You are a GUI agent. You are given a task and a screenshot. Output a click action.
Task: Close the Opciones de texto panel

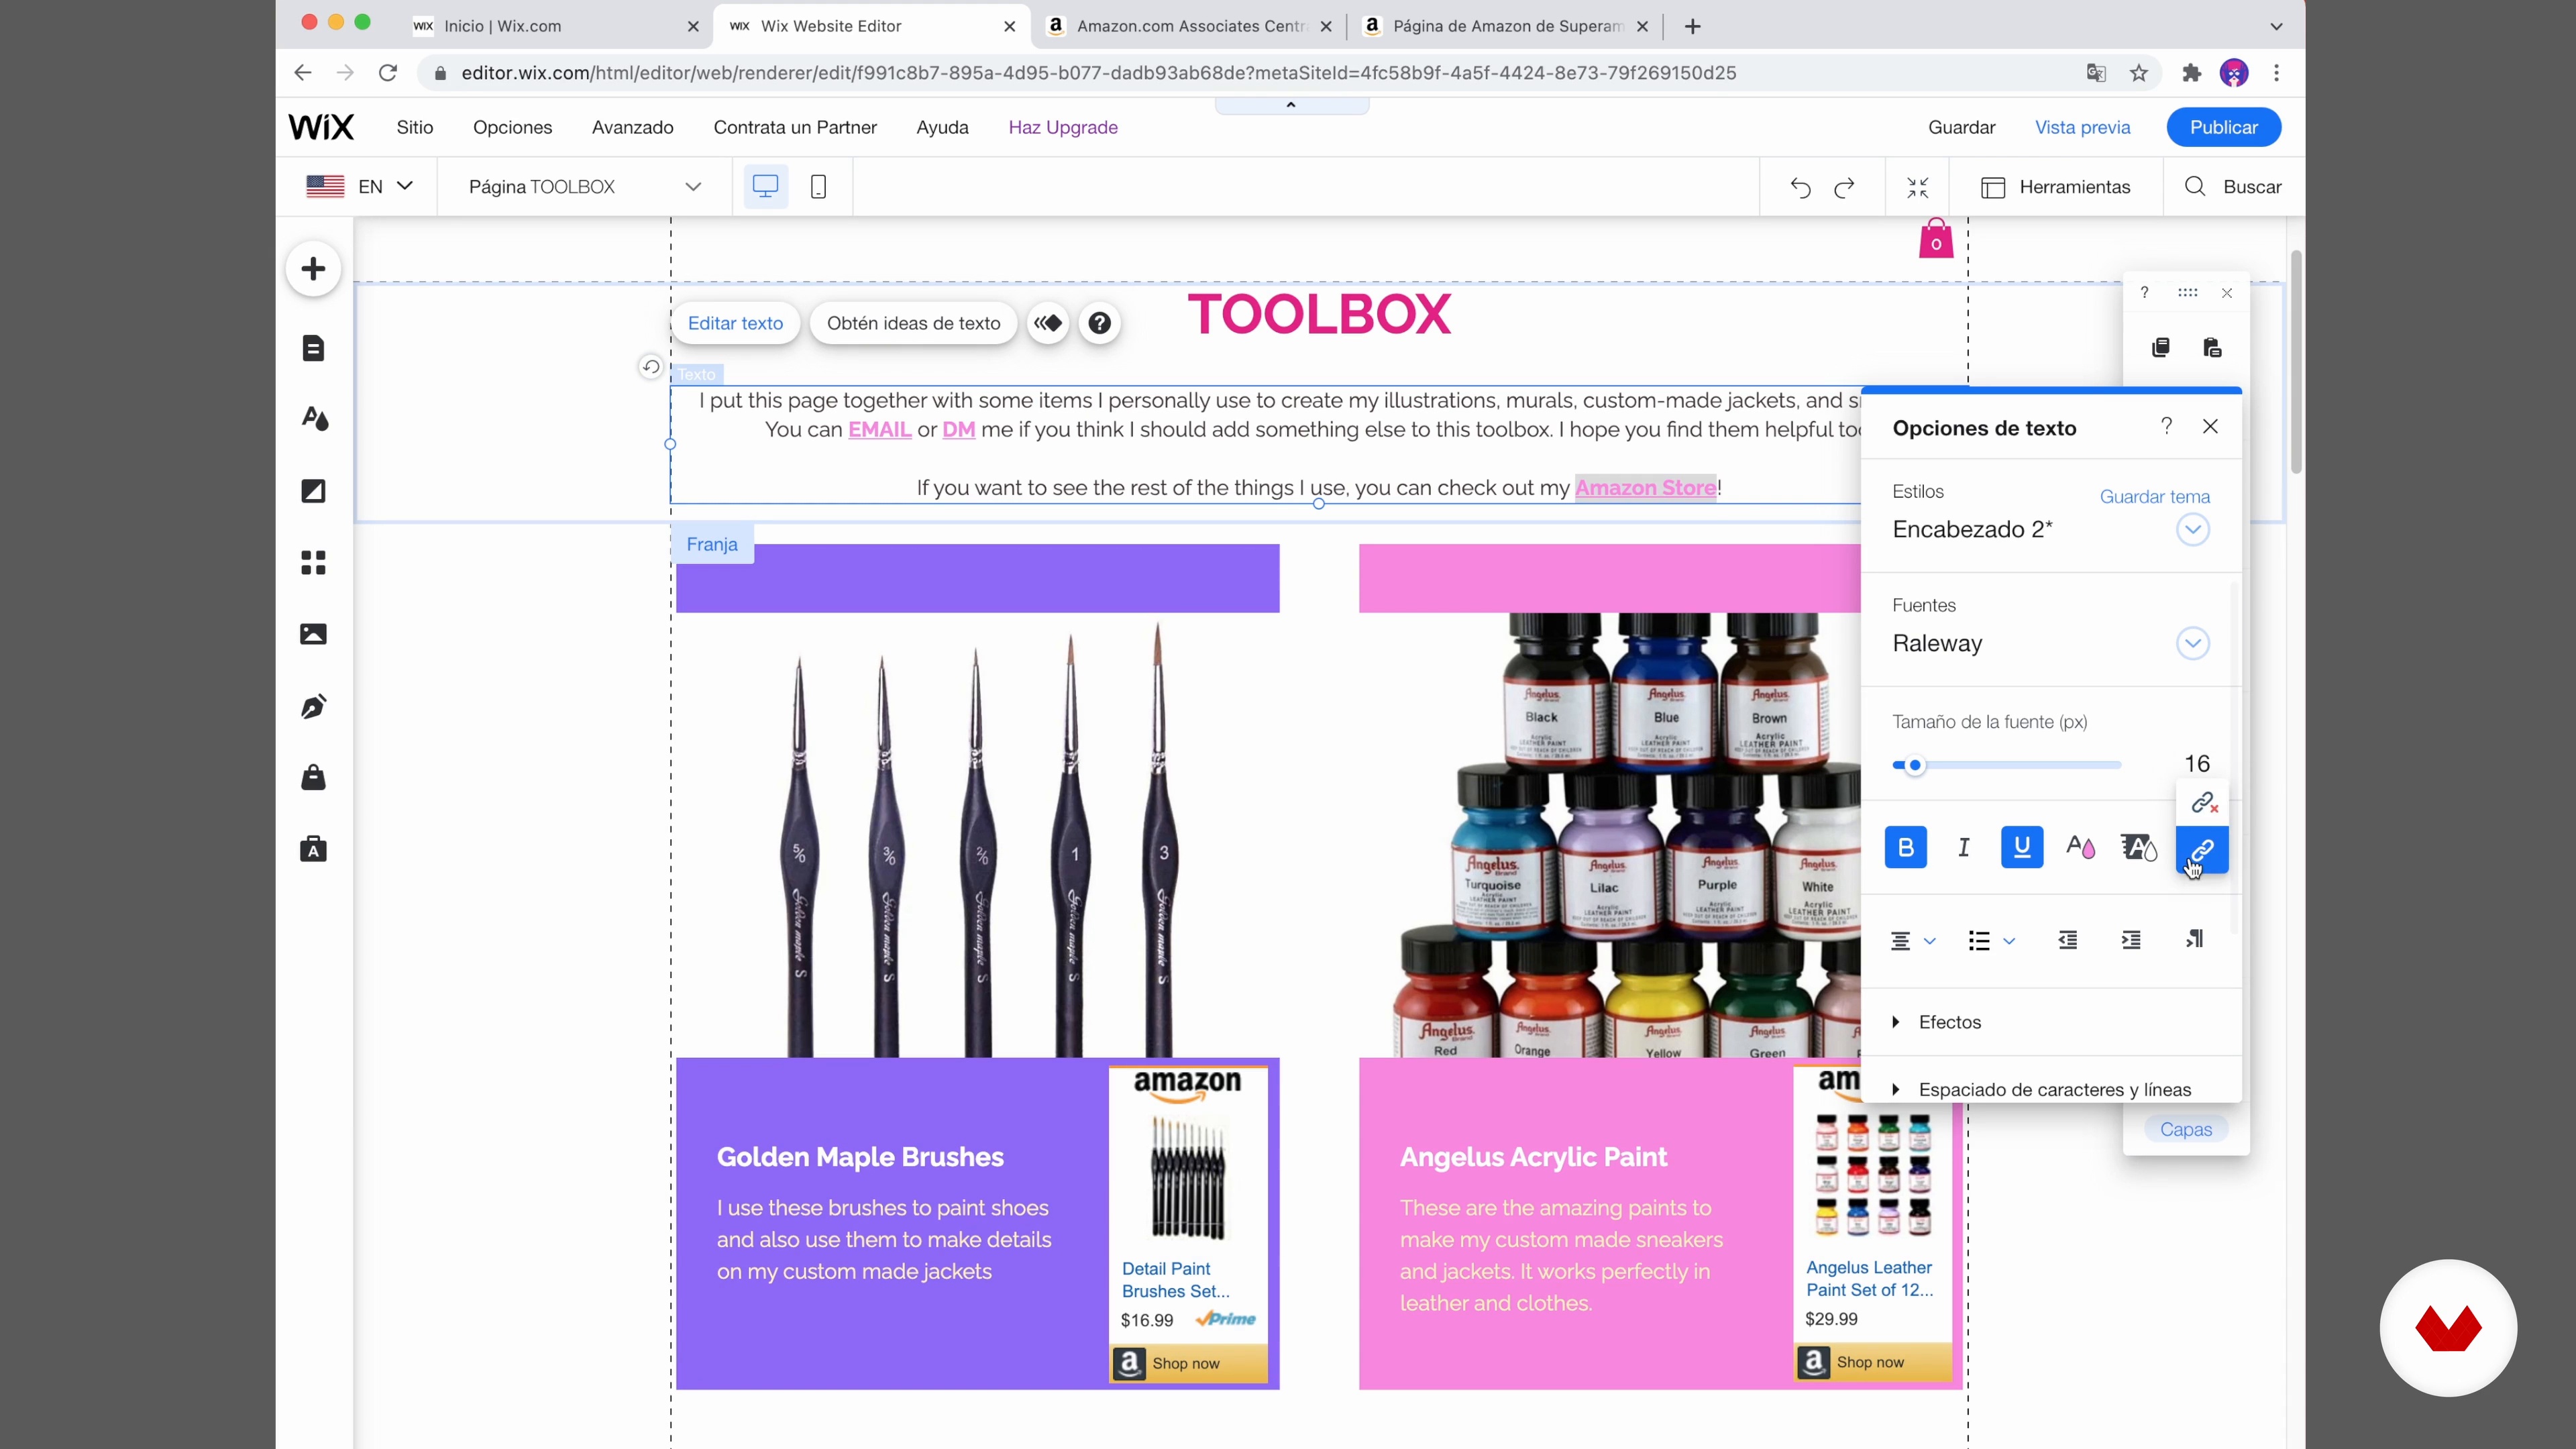click(2211, 426)
